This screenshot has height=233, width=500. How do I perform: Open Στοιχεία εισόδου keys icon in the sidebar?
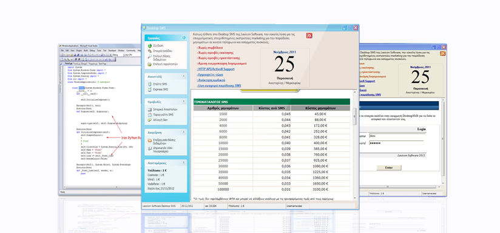coord(150,51)
